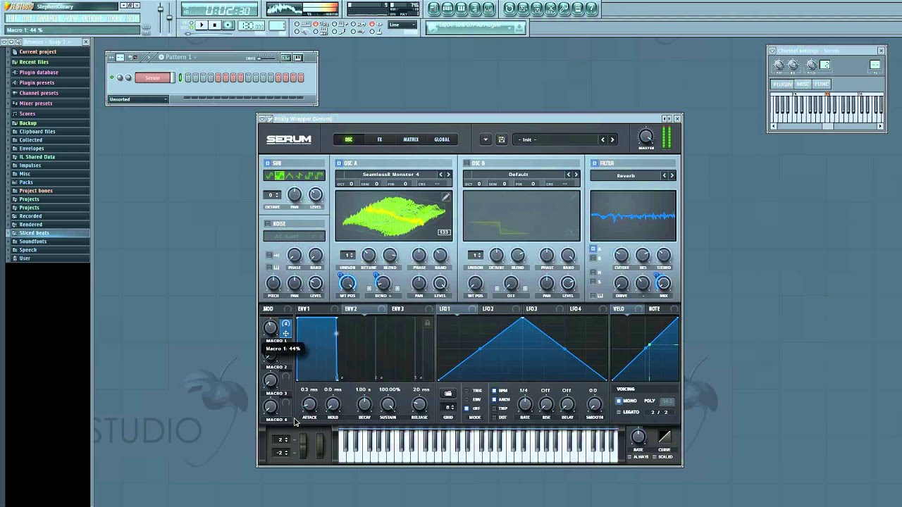Open the Reverb filter type menu
Viewport: 902px width, 507px height.
[x=626, y=175]
